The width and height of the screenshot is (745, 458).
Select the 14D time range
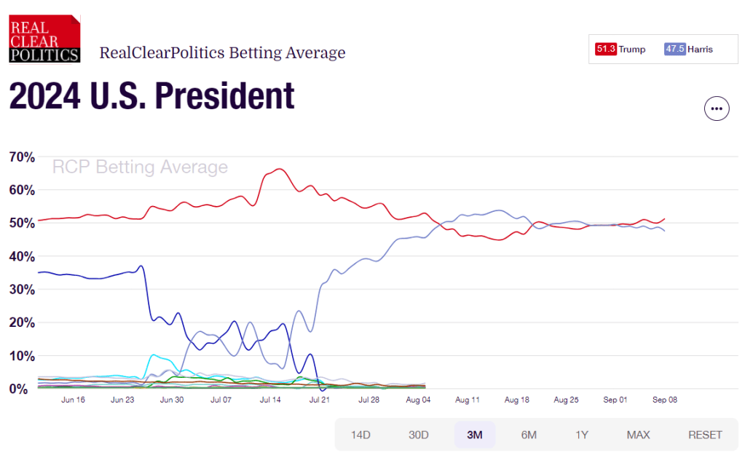361,435
